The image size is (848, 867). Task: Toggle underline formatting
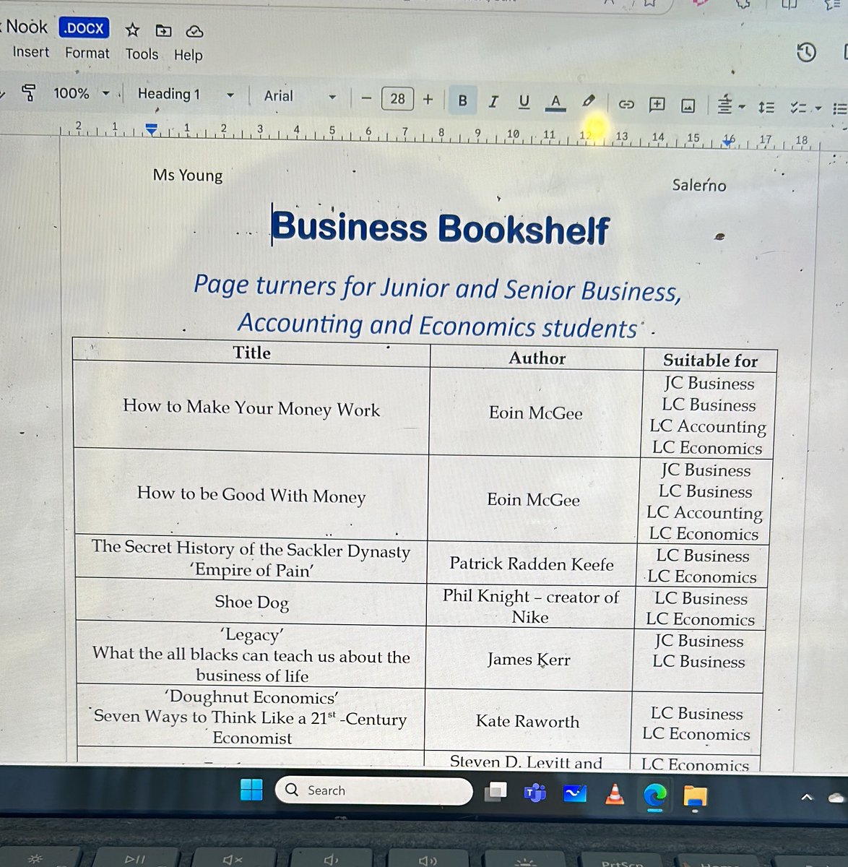[524, 102]
